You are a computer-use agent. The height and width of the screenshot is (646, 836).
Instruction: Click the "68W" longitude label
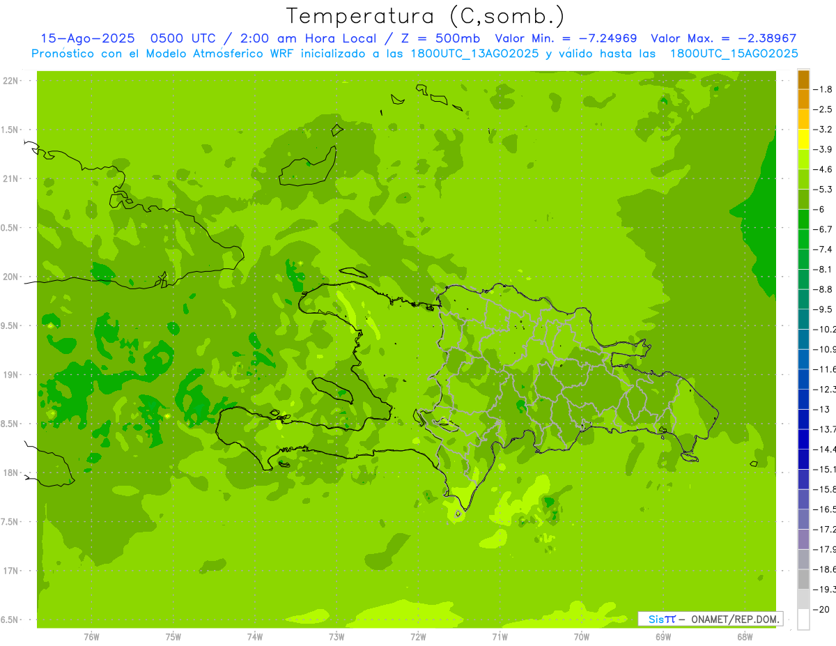(745, 637)
